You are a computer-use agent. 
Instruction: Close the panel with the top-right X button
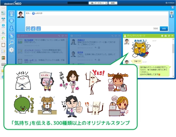click(172, 7)
